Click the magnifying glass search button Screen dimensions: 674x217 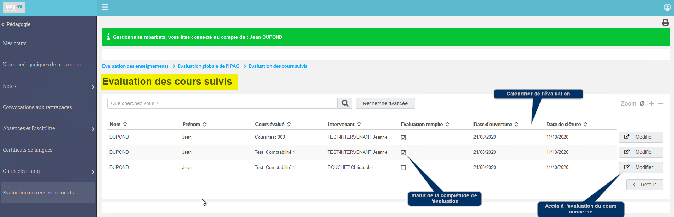345,103
